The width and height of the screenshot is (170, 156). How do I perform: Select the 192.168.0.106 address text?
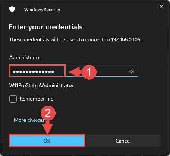click(x=126, y=40)
